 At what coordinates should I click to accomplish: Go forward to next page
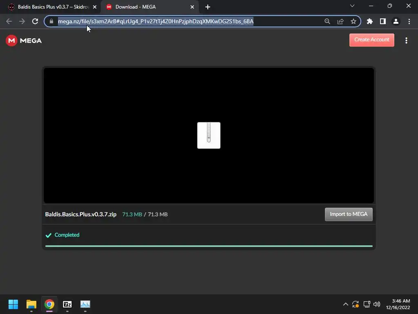coord(22,21)
